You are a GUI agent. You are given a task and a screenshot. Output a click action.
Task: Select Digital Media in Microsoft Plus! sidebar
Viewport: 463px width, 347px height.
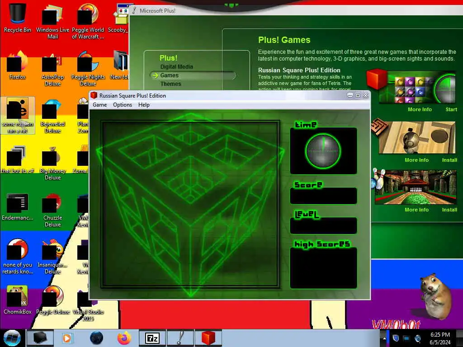[x=176, y=67]
